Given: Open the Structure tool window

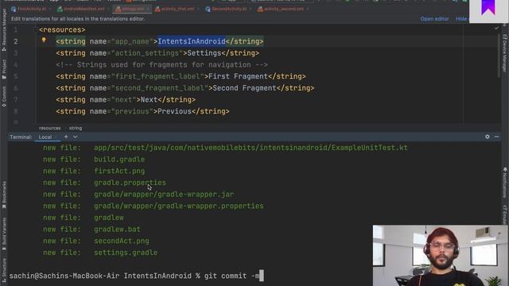Looking at the screenshot, I should (x=4, y=271).
